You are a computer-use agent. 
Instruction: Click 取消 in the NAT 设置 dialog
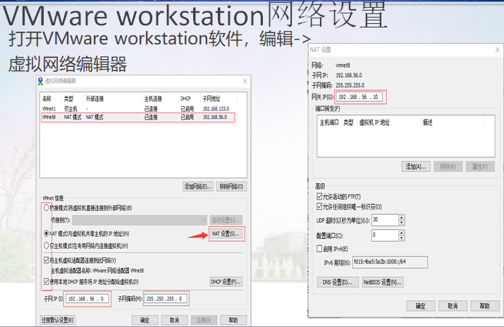(x=453, y=306)
